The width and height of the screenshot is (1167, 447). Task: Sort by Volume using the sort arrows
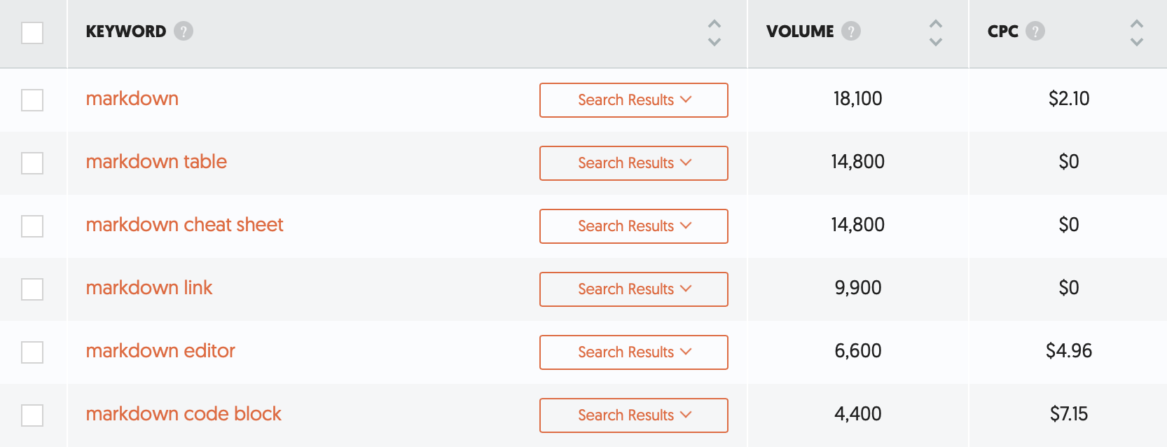[x=936, y=32]
